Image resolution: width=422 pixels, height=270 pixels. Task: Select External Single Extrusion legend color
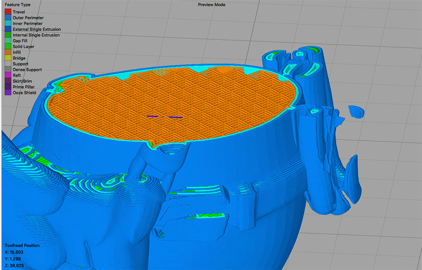pos(8,29)
